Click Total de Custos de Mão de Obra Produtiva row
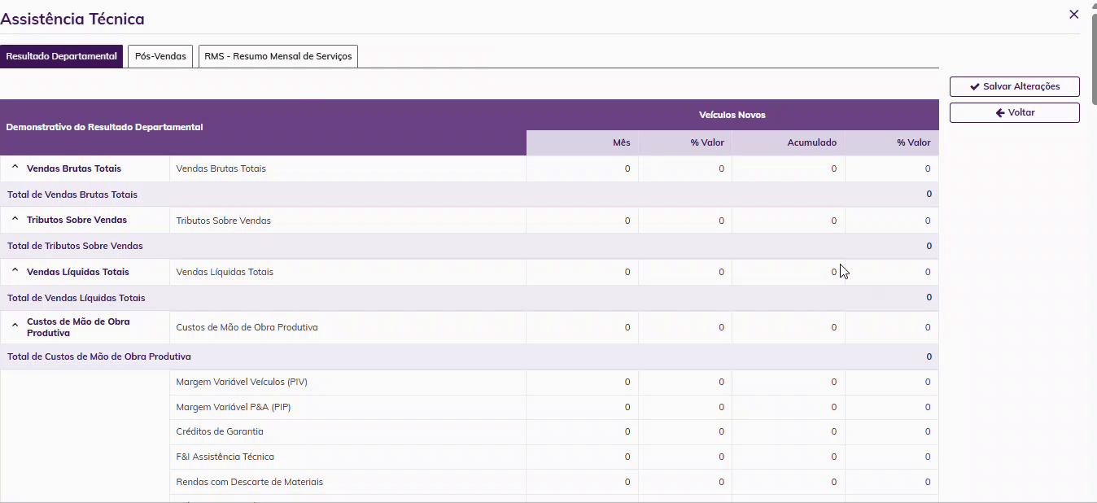 469,356
